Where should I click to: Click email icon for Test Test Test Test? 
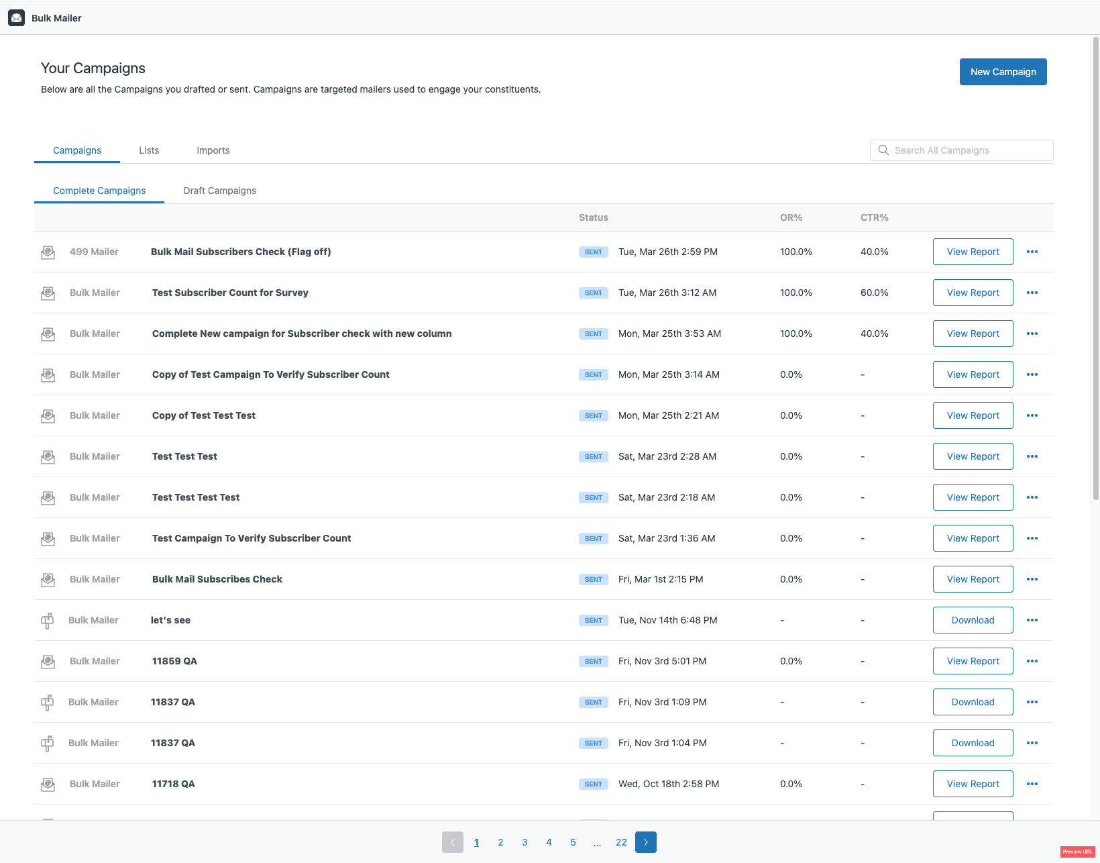48,498
